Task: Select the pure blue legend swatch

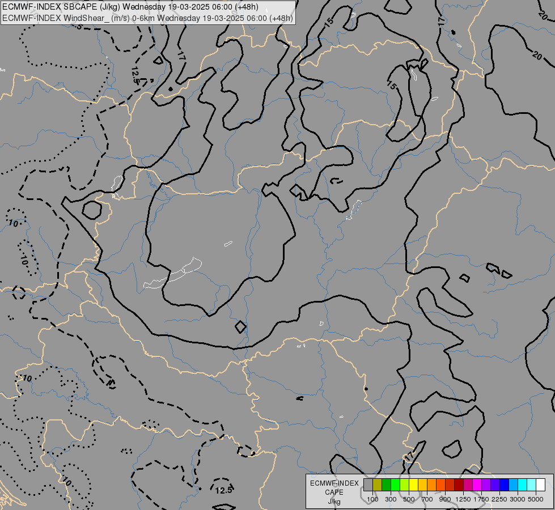Action: tap(504, 485)
